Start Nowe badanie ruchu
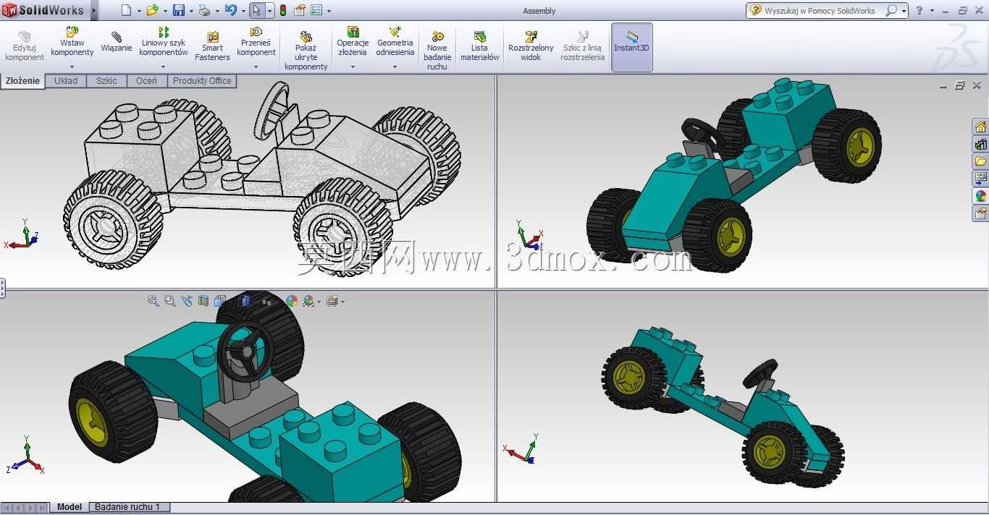This screenshot has width=989, height=515. (437, 51)
